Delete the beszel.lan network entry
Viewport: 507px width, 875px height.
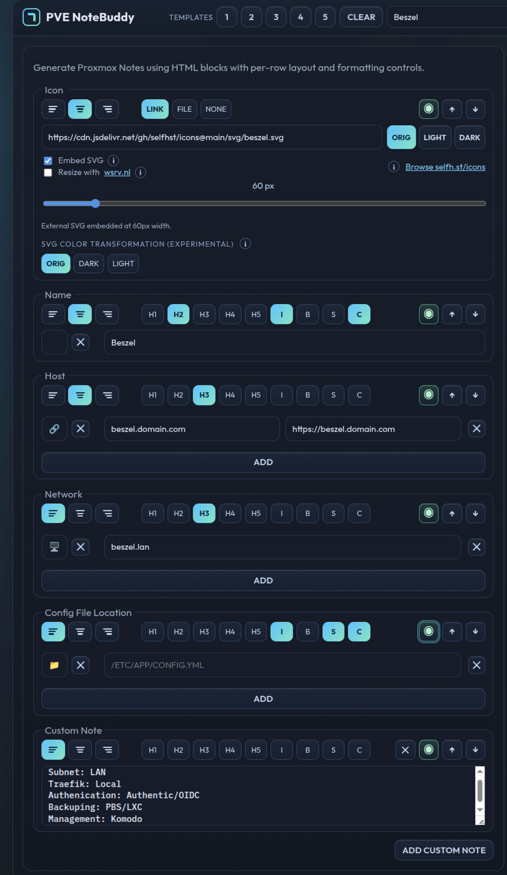[x=476, y=547]
